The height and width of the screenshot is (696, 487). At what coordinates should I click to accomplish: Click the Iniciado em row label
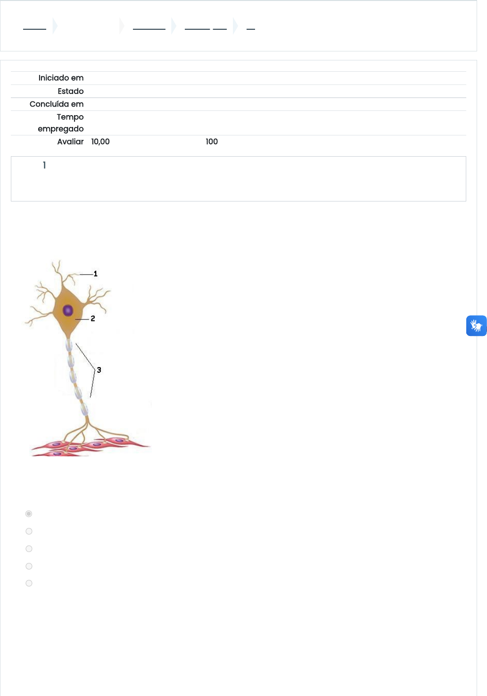pyautogui.click(x=61, y=78)
